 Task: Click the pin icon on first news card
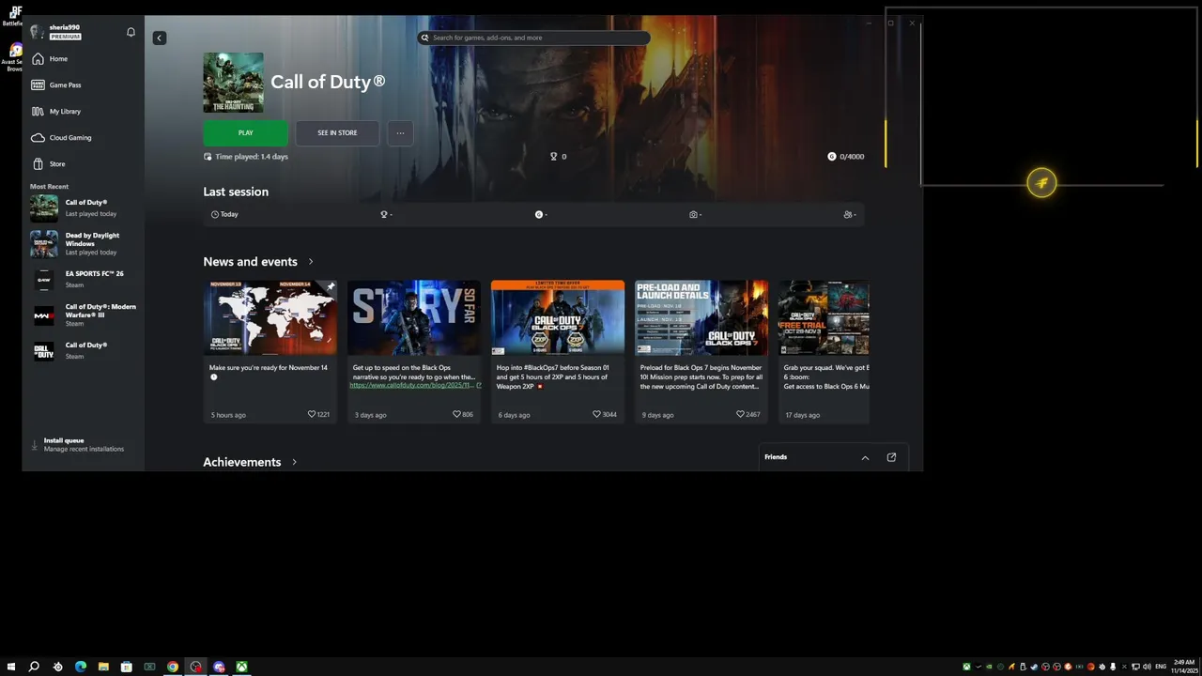(331, 286)
